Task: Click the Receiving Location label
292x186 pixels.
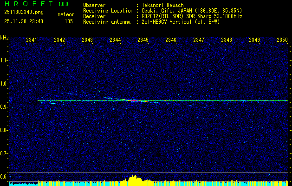Action: [108, 11]
